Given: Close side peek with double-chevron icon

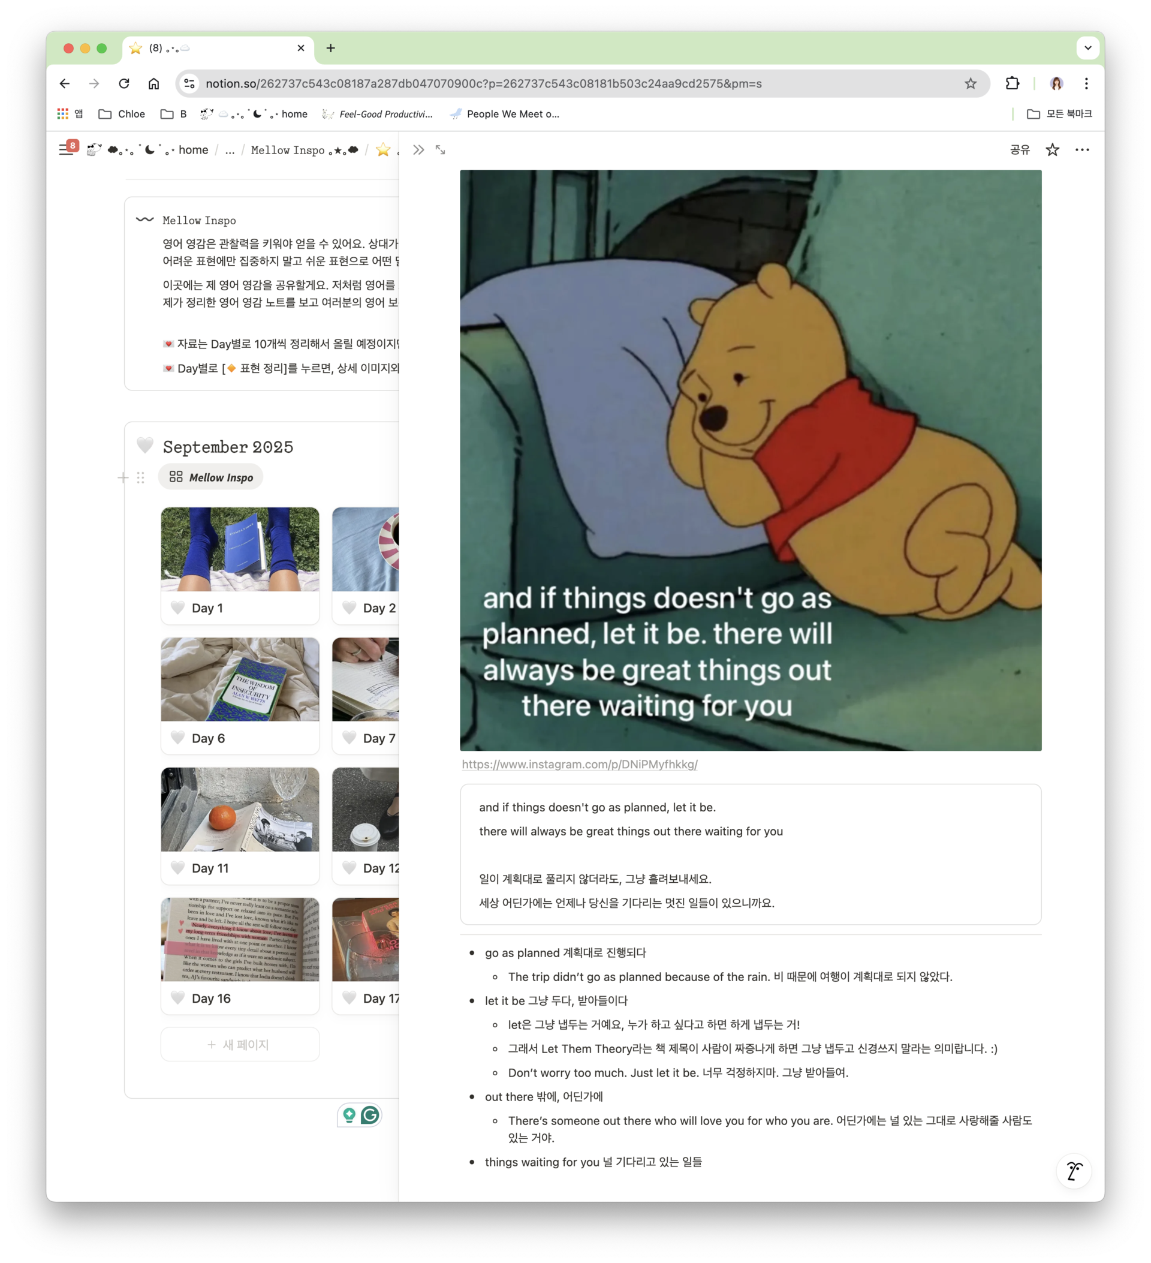Looking at the screenshot, I should [419, 150].
